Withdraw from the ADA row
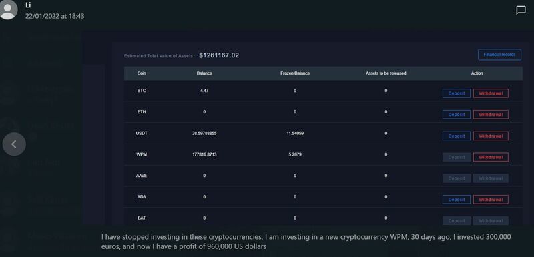 [x=491, y=200]
